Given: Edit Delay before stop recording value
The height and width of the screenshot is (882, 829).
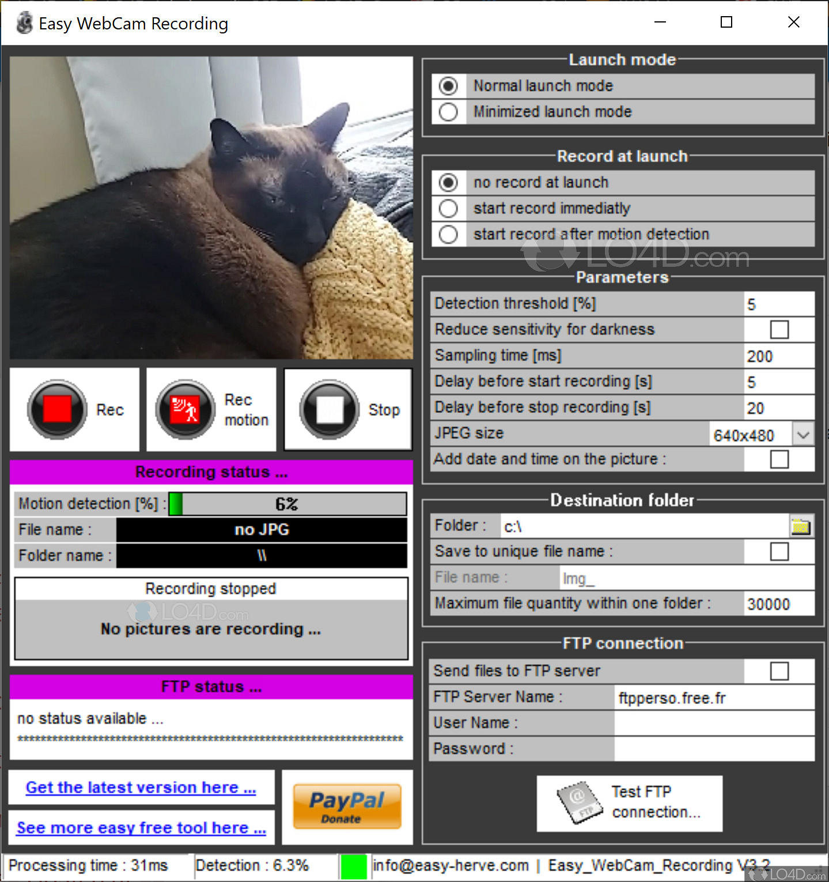Looking at the screenshot, I should click(779, 408).
